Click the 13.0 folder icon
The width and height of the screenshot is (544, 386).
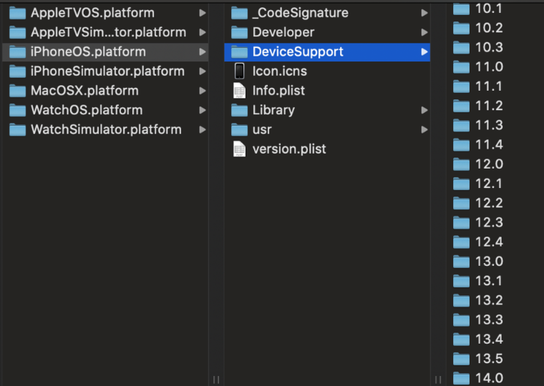(x=462, y=261)
